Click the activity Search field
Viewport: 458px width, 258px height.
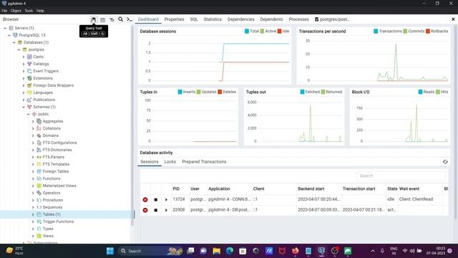tap(401, 176)
